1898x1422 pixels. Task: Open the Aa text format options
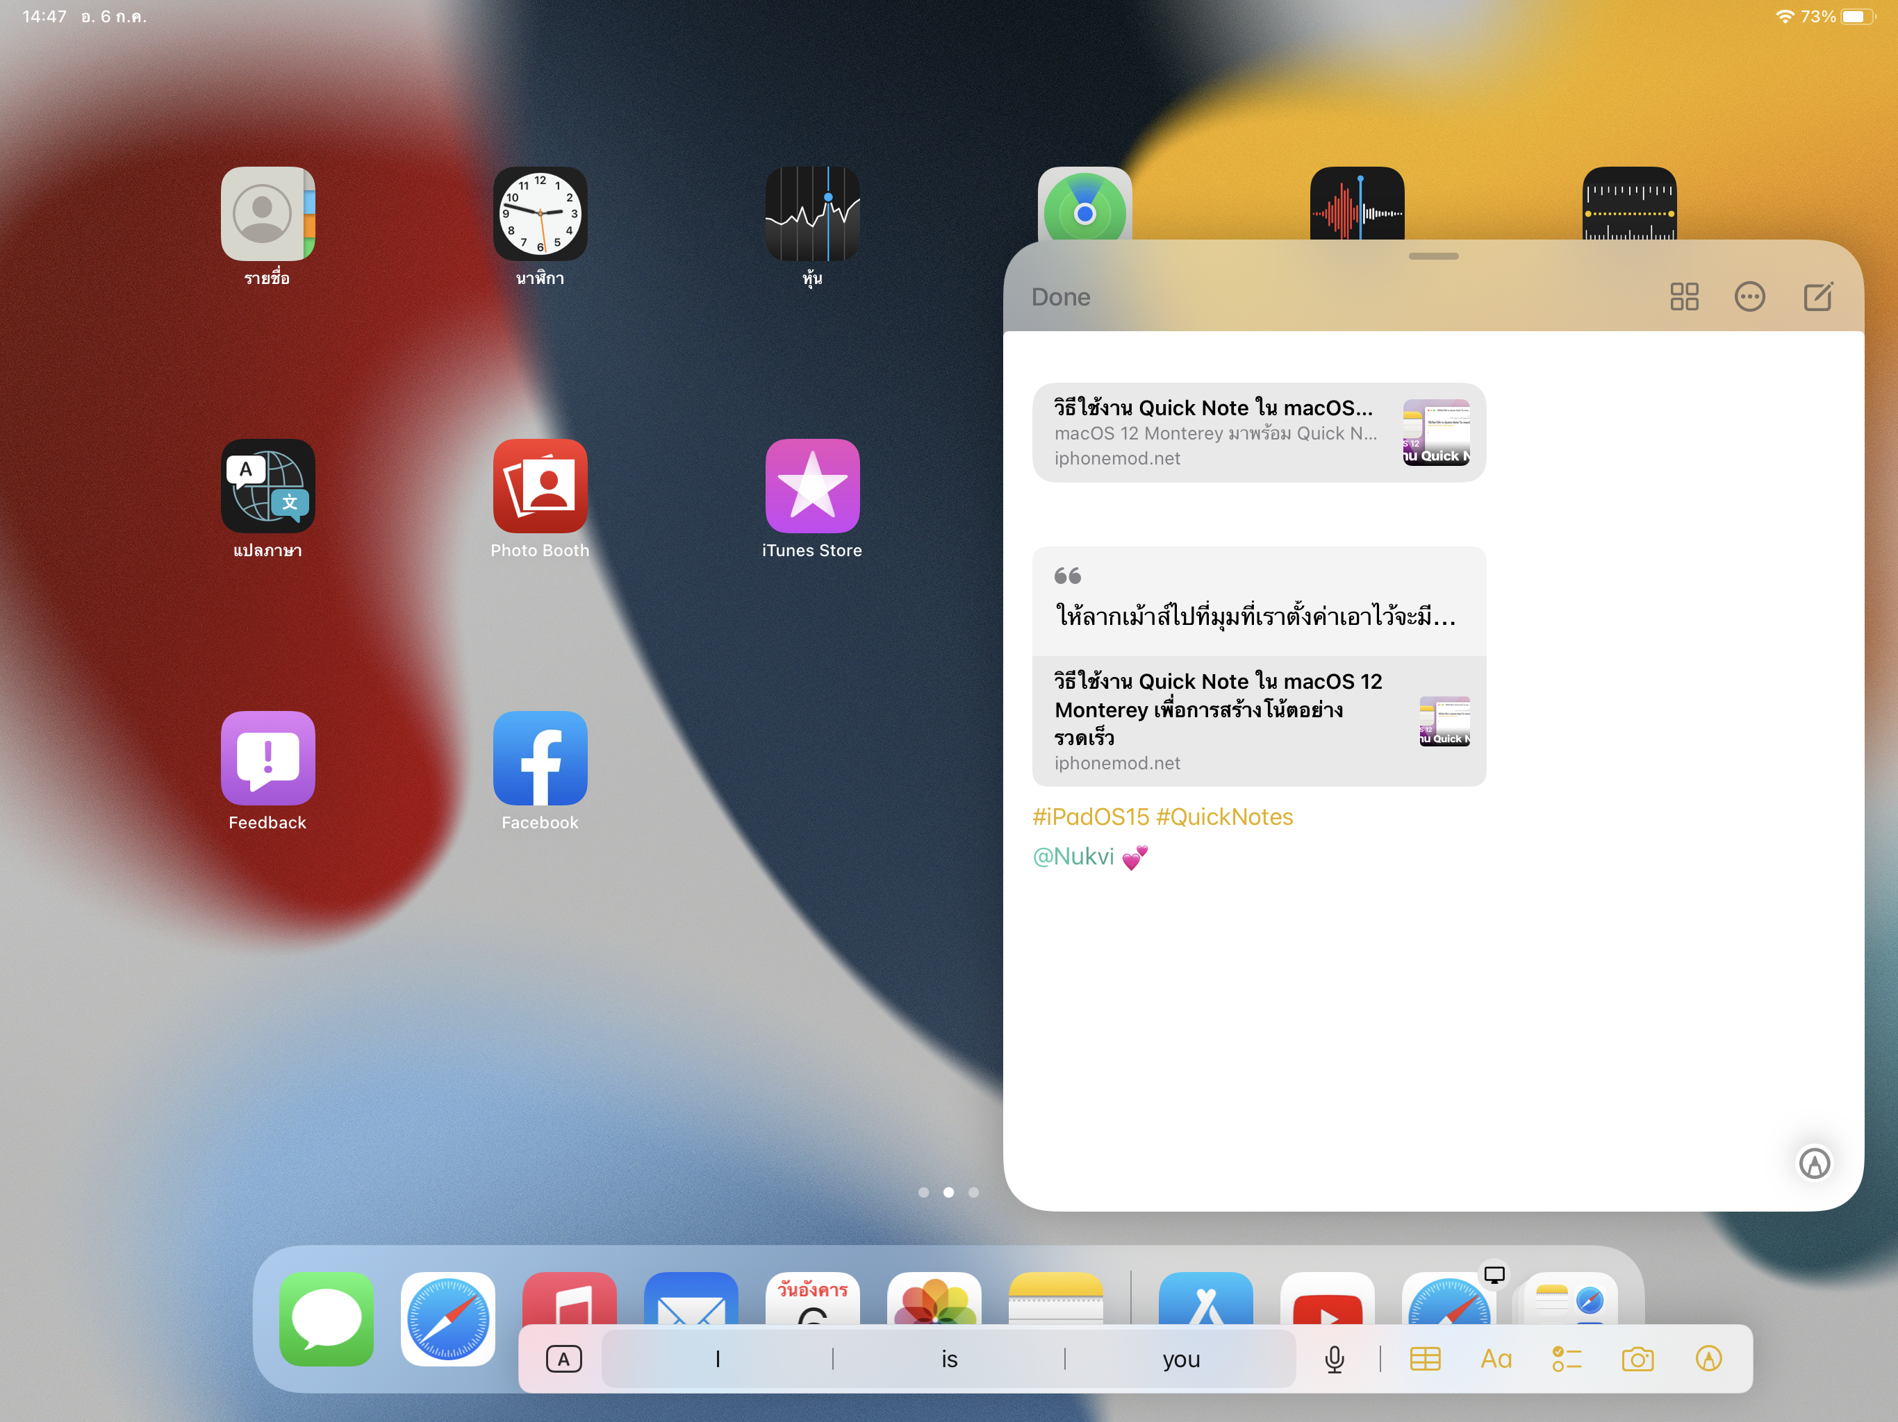1496,1359
